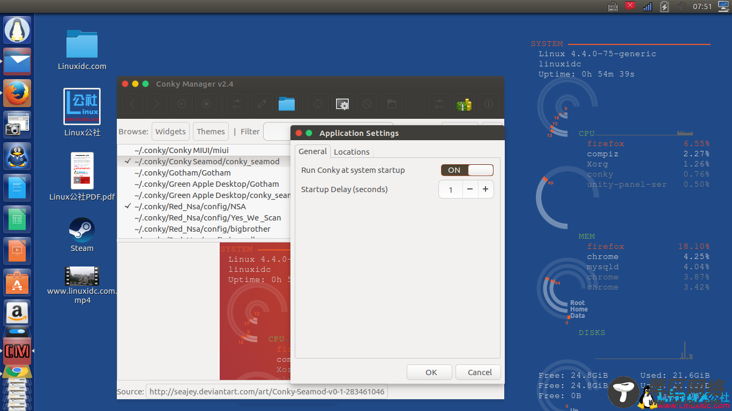Open Ubuntu Software Center in launcher
This screenshot has width=732, height=411.
(18, 282)
